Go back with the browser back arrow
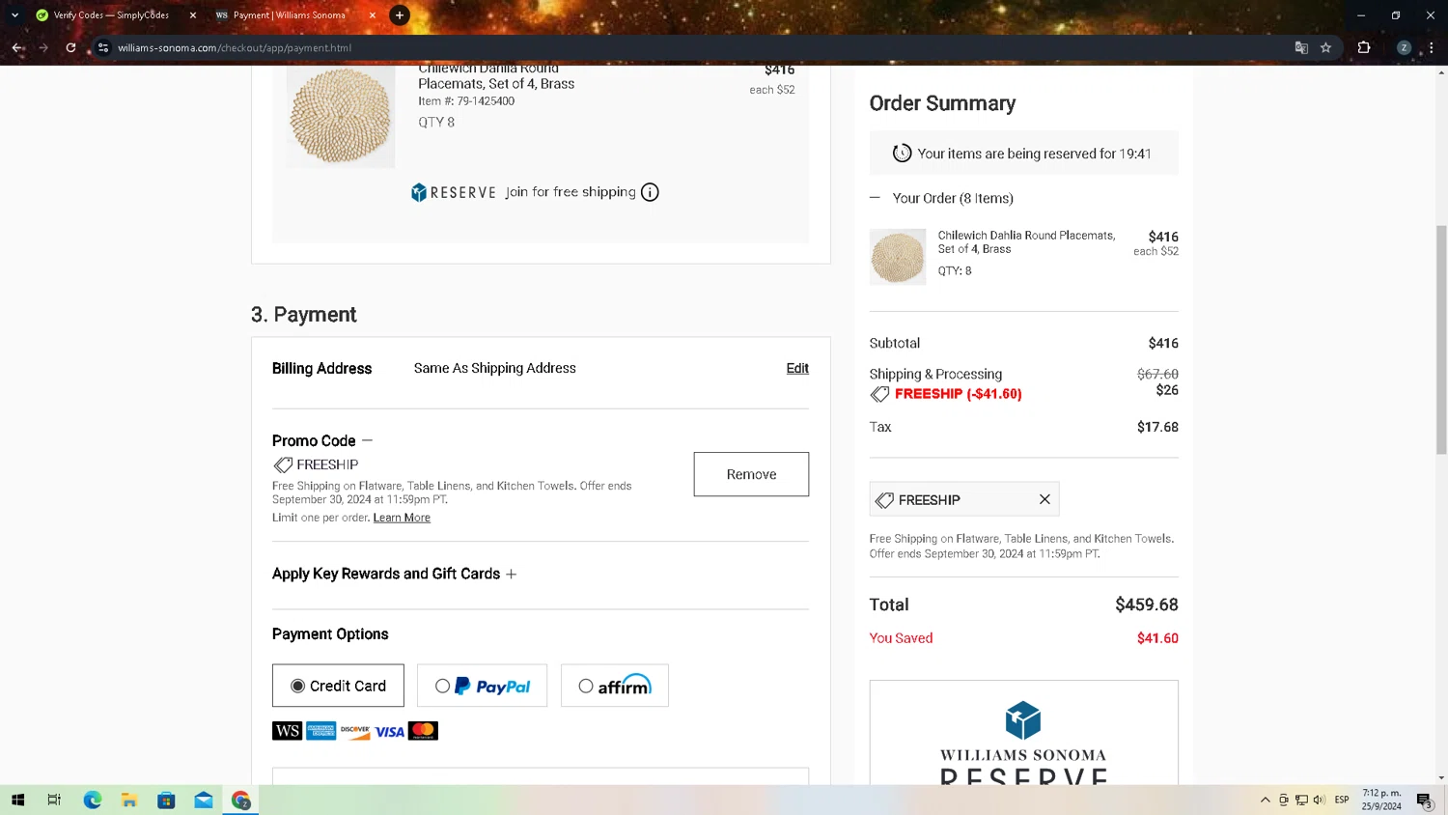Image resolution: width=1448 pixels, height=815 pixels. pos(17,47)
